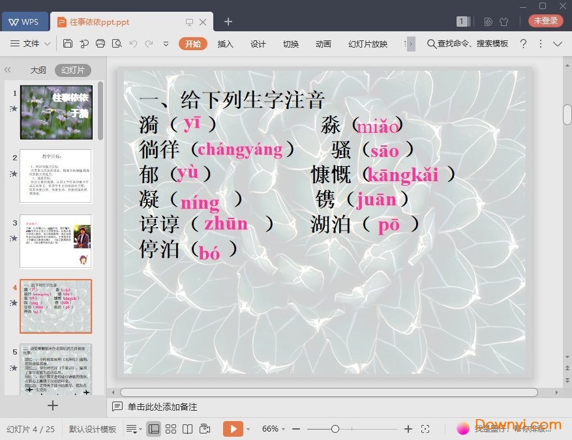Expand the 文件 menu dropdown
This screenshot has height=440, width=572.
click(x=31, y=44)
